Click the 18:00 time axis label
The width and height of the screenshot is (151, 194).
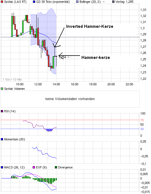click(93, 84)
